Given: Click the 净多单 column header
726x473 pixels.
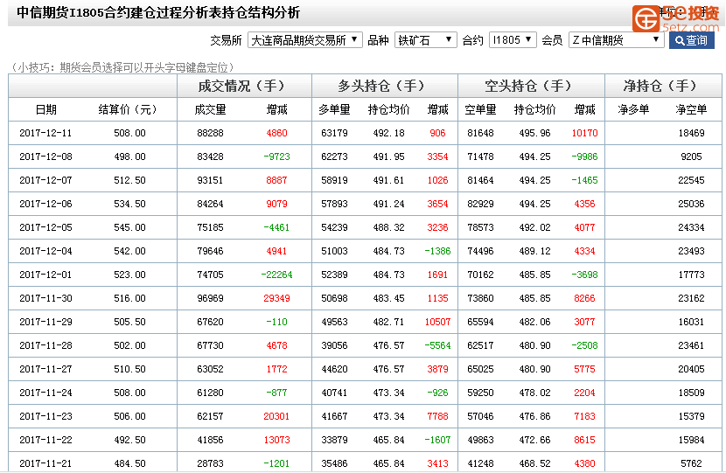Looking at the screenshot, I should tap(633, 109).
